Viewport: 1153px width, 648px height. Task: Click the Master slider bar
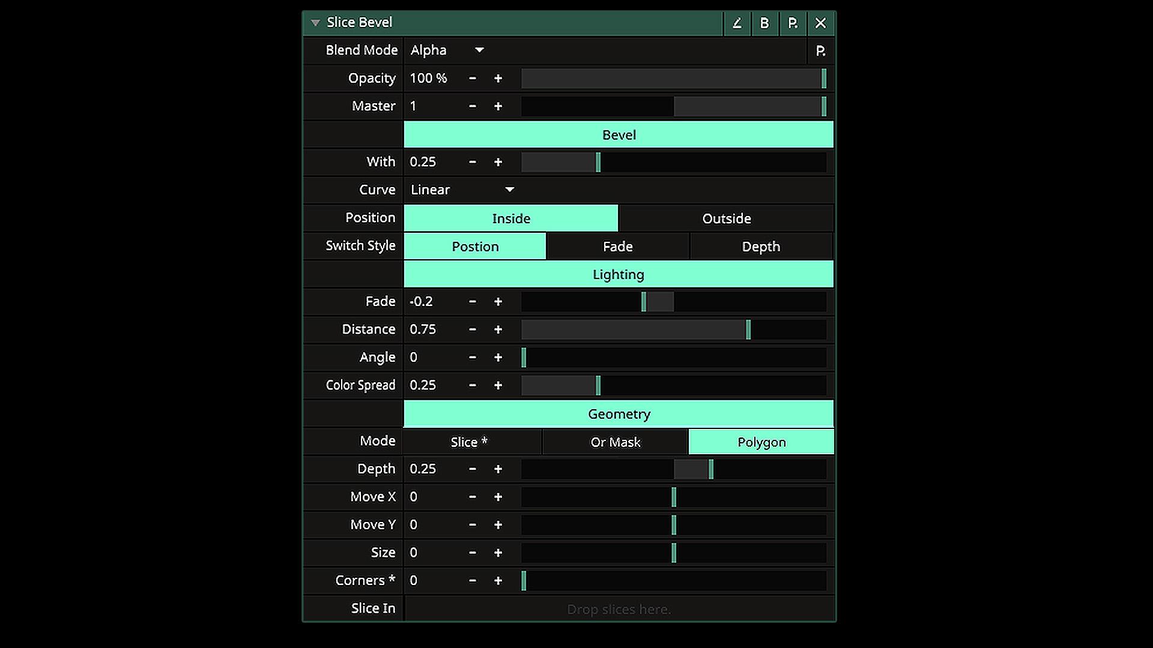pos(674,106)
